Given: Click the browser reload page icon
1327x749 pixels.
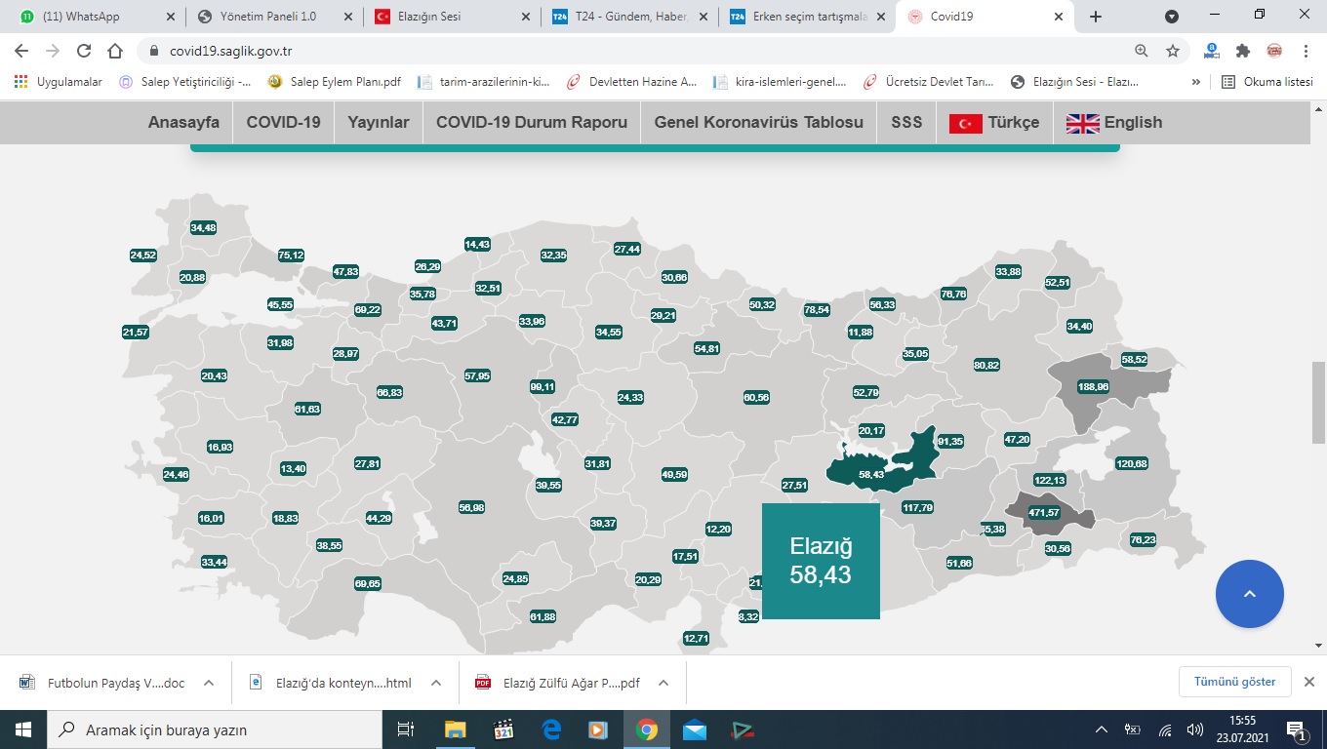Looking at the screenshot, I should coord(84,51).
